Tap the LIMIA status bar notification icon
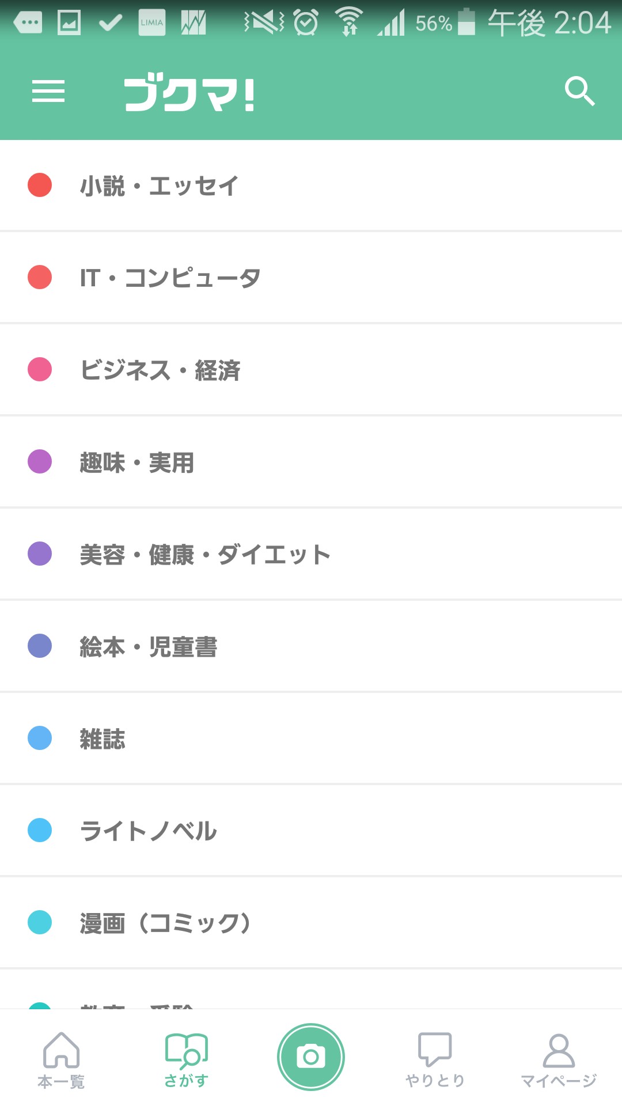Viewport: 622px width, 1106px height. (x=151, y=23)
